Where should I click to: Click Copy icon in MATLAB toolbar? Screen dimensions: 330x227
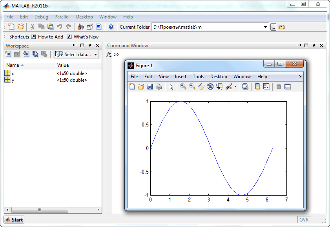(41, 27)
